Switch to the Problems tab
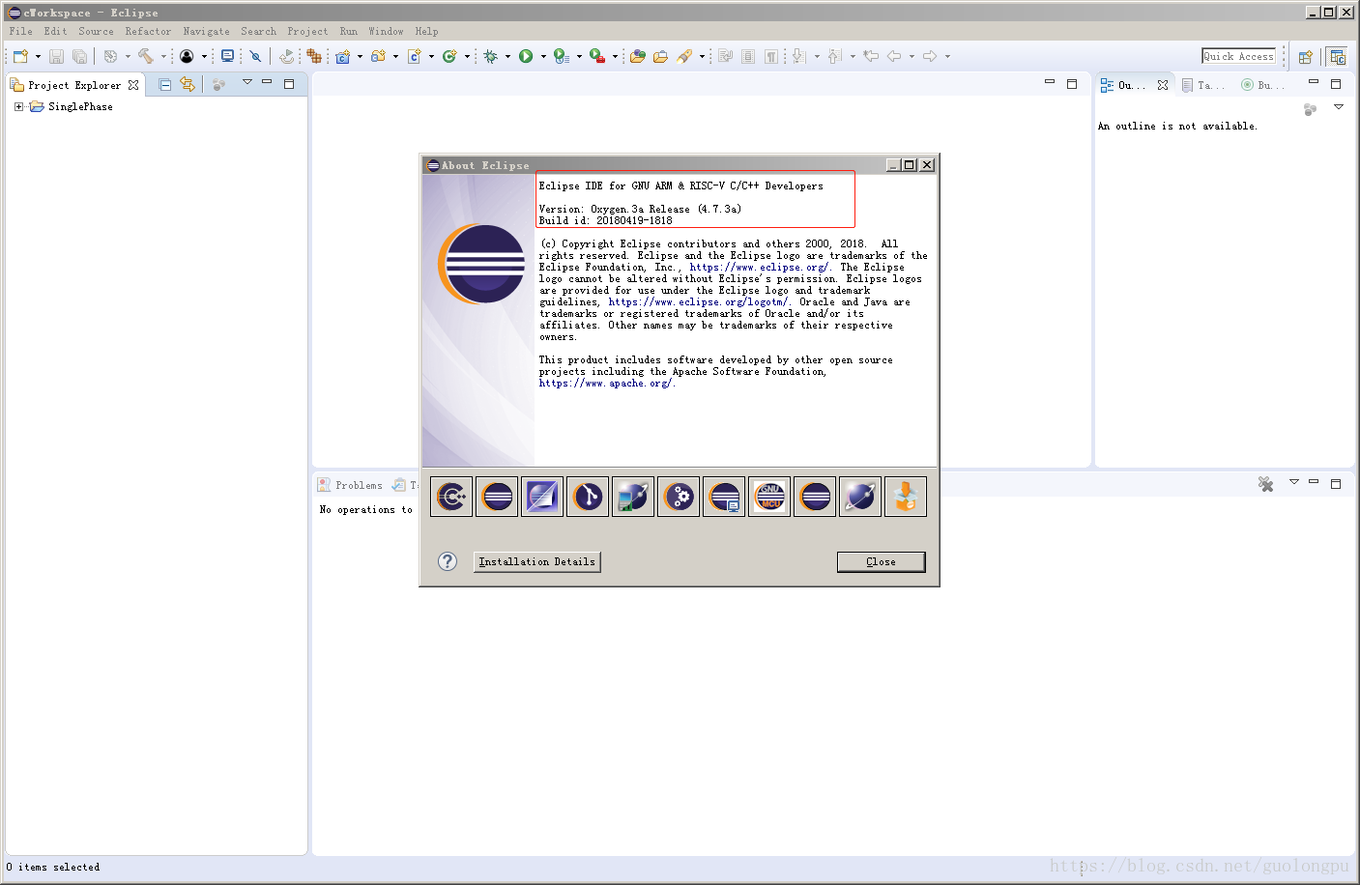The width and height of the screenshot is (1360, 885). click(x=351, y=485)
